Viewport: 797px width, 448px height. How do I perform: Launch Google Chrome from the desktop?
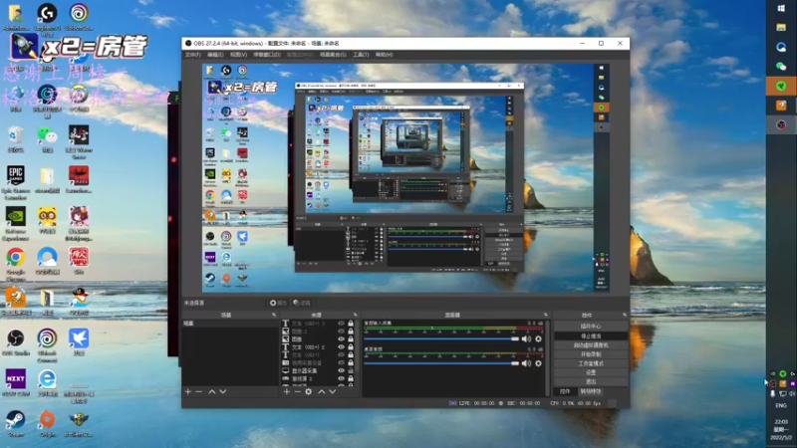(16, 264)
